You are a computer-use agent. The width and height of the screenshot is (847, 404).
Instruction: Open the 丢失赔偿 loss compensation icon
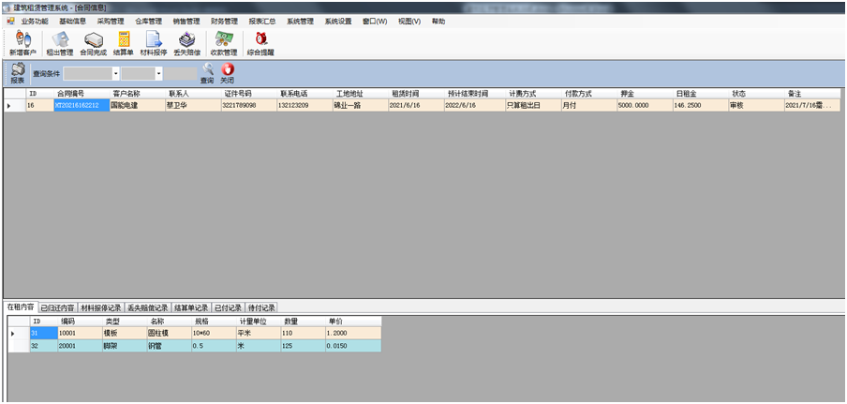pyautogui.click(x=187, y=42)
